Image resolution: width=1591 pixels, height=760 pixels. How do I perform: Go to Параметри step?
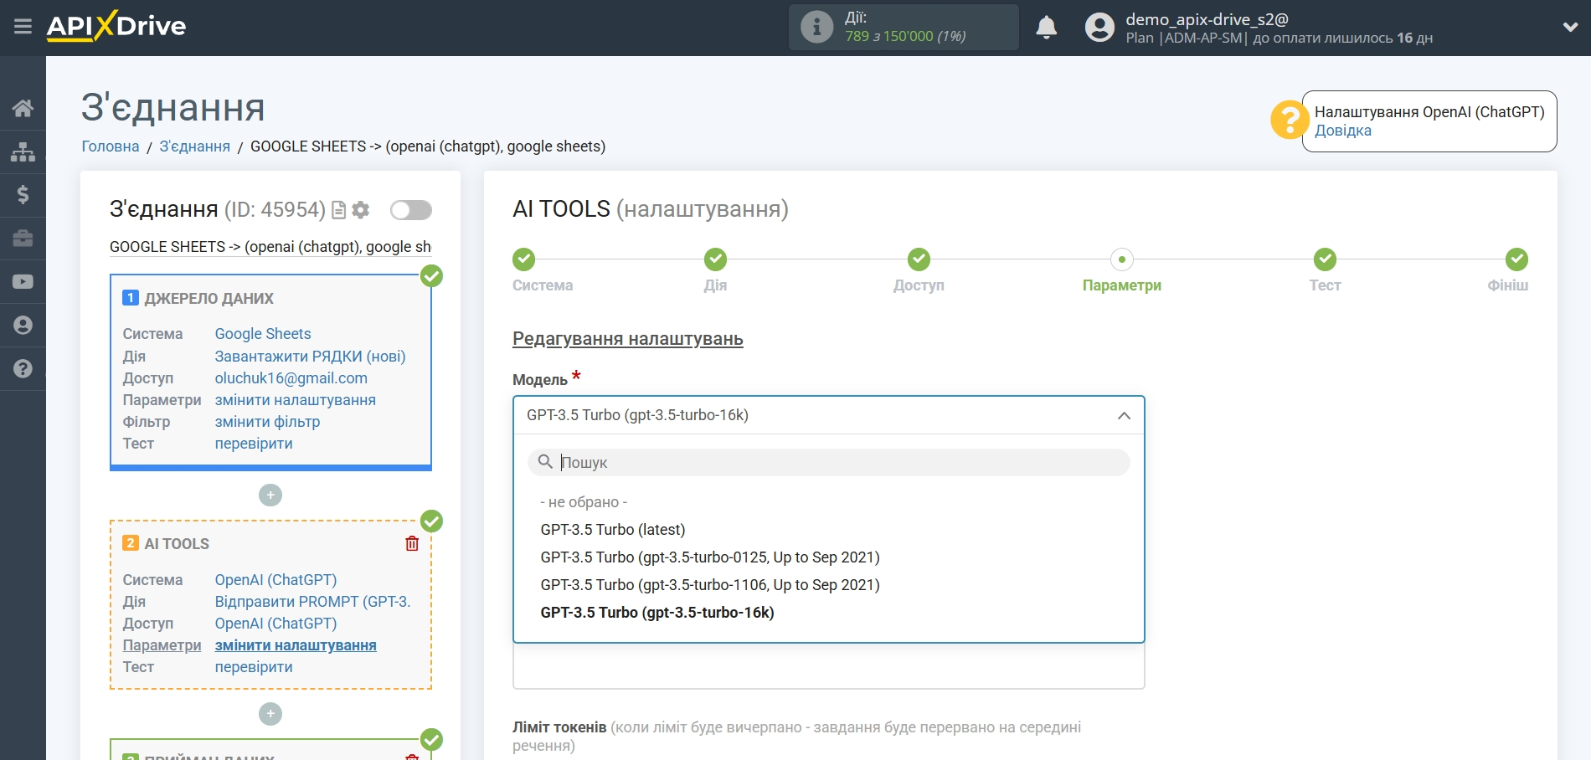pos(1122,259)
